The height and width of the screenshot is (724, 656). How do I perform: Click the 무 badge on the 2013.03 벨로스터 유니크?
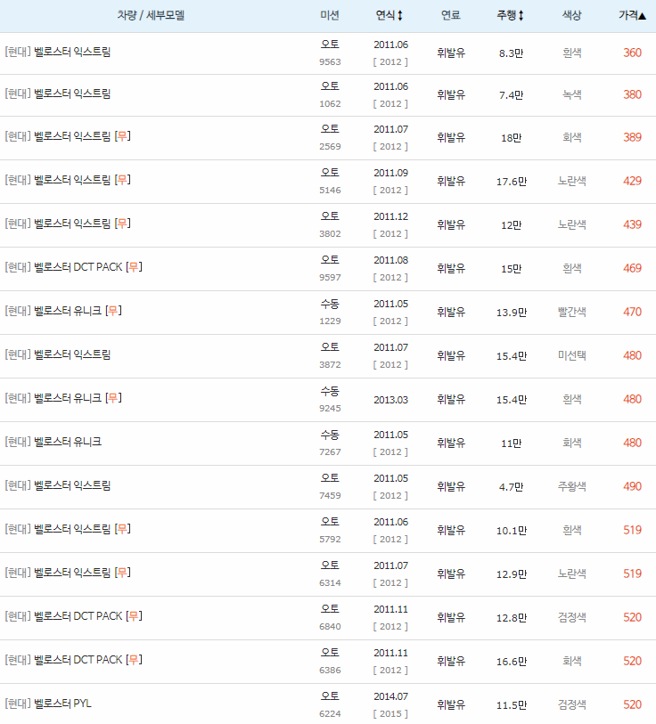[111, 399]
